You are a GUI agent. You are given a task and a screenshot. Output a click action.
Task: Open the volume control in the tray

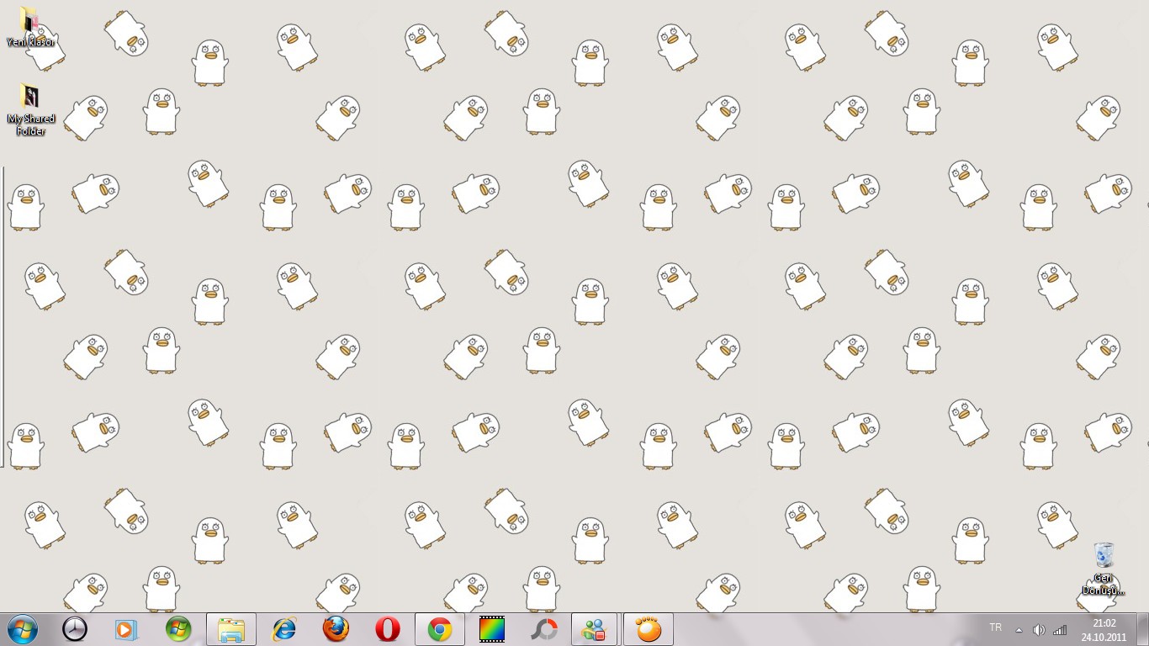pyautogui.click(x=1039, y=629)
